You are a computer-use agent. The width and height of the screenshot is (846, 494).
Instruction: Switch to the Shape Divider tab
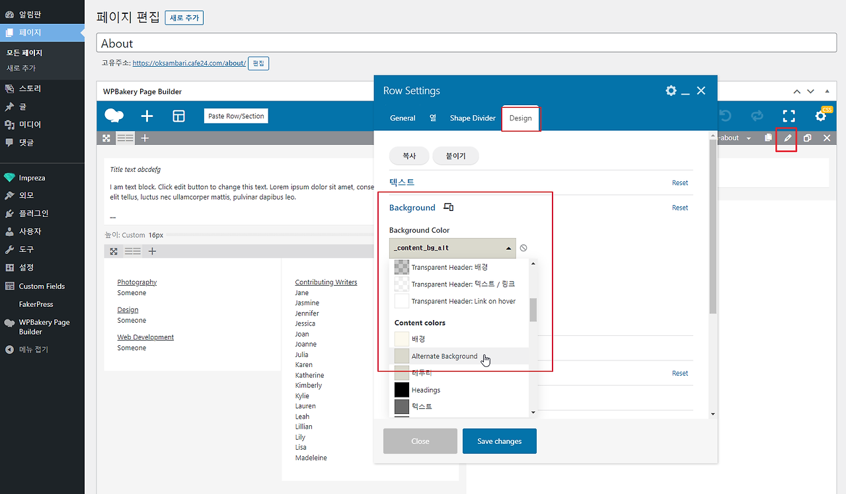point(473,118)
